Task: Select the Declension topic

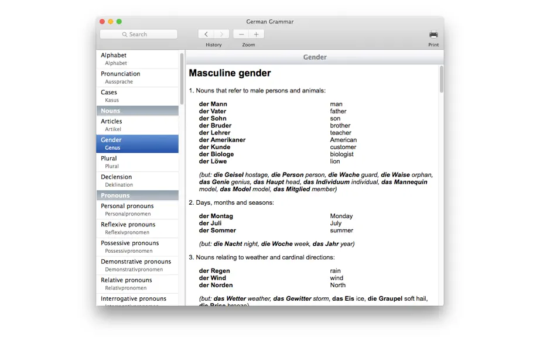Action: (x=138, y=181)
